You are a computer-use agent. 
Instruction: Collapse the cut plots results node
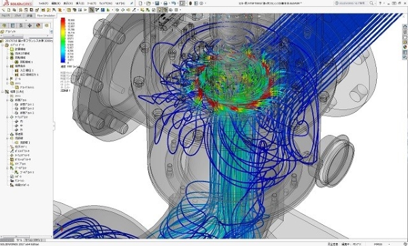point(7,100)
